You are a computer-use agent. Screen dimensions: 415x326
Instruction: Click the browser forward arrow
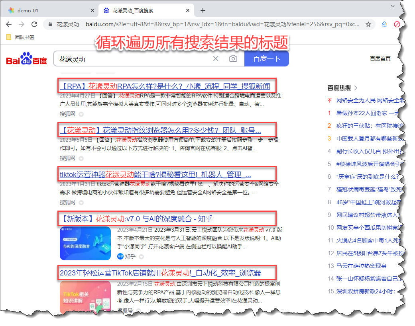[22, 24]
